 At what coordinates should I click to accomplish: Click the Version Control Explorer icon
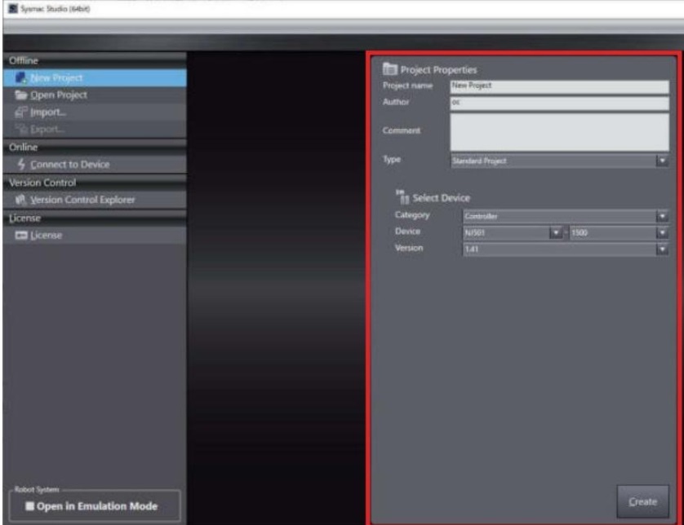click(x=21, y=200)
